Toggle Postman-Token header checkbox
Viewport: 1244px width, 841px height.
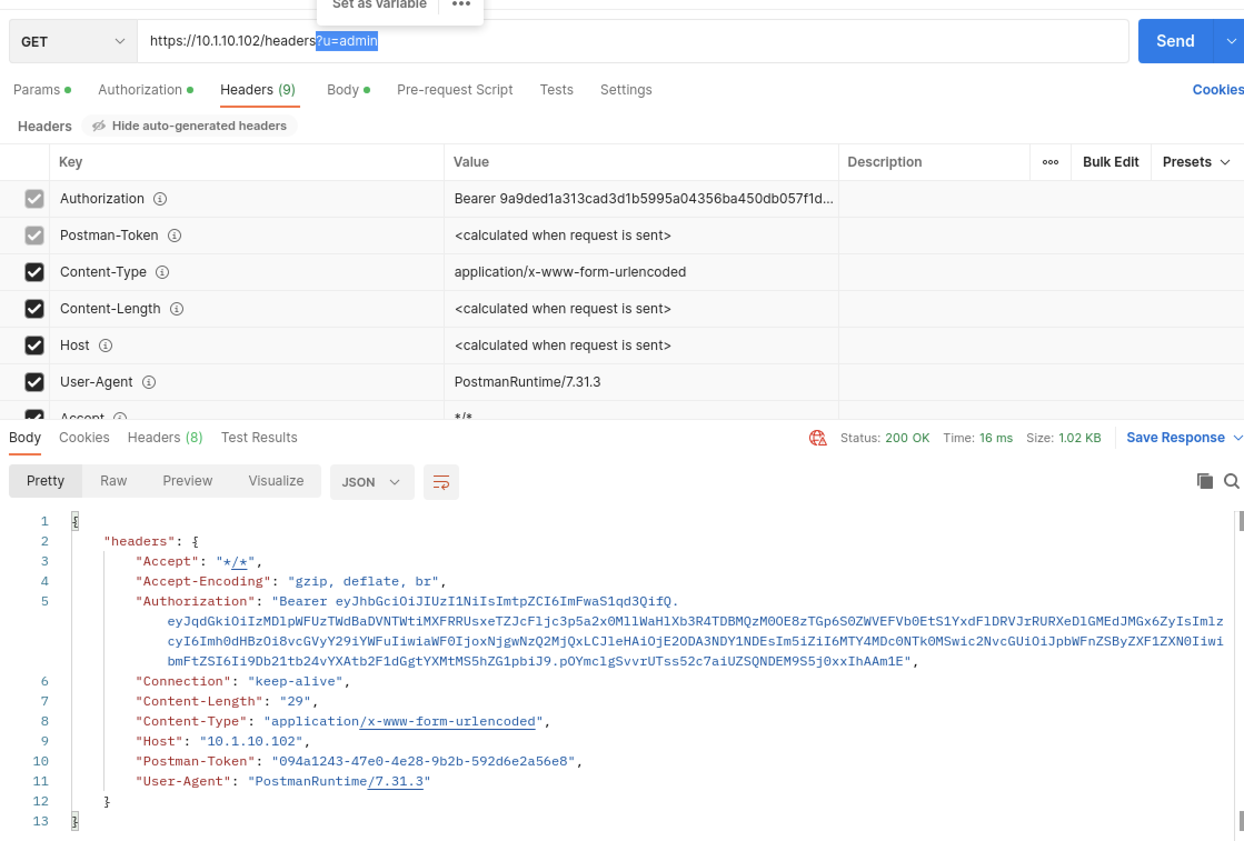[34, 236]
